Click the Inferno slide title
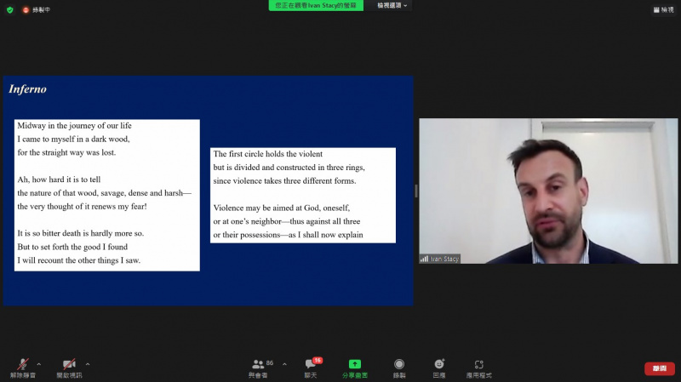Screen dimensions: 681x382 [x=27, y=89]
